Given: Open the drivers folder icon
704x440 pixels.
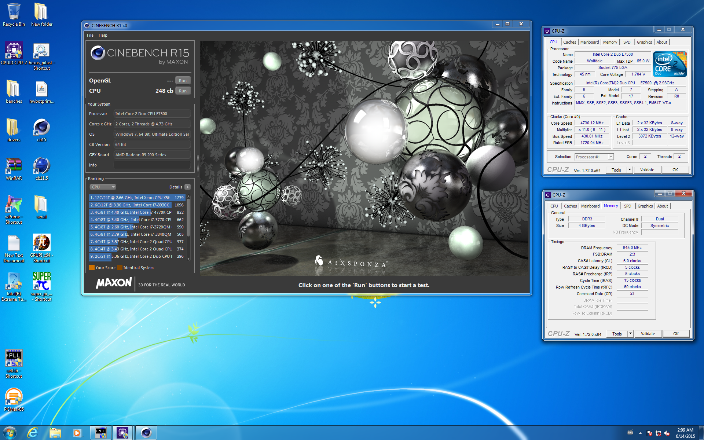Looking at the screenshot, I should [14, 130].
